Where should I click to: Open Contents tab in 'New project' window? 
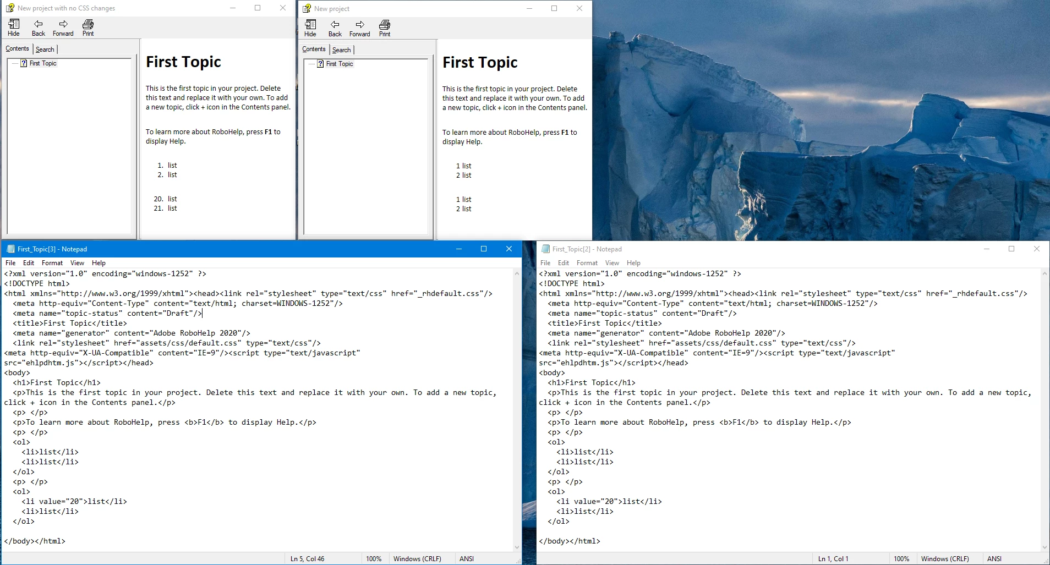point(314,49)
